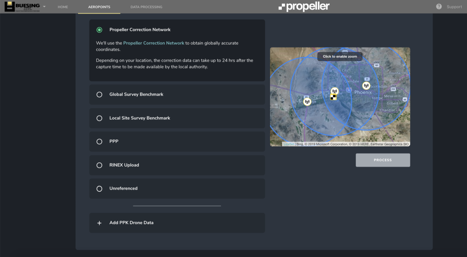
Task: Click the Buesing Corp company logo
Action: 22,6
